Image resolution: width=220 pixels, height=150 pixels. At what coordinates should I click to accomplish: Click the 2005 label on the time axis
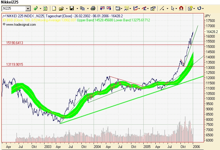[x=147, y=146]
